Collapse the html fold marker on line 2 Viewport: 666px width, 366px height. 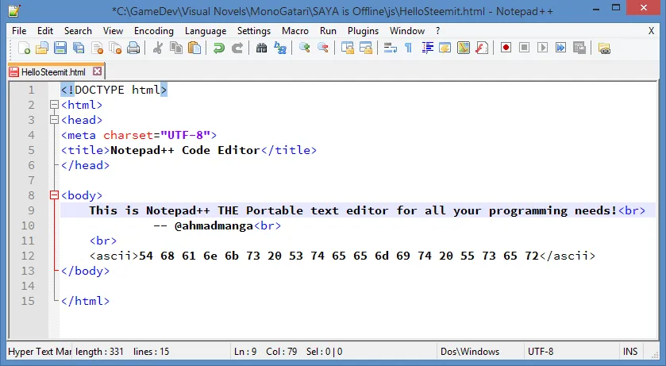pyautogui.click(x=54, y=105)
